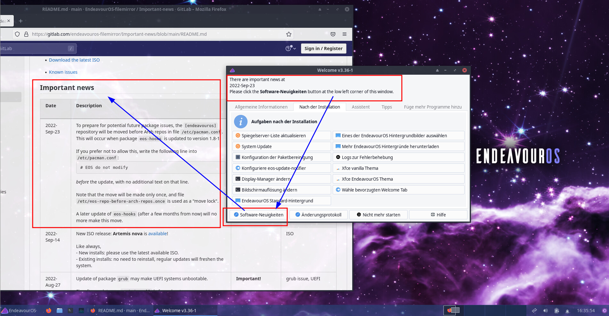This screenshot has width=609, height=316.
Task: Open the Download the latest ISO link
Action: click(x=74, y=60)
